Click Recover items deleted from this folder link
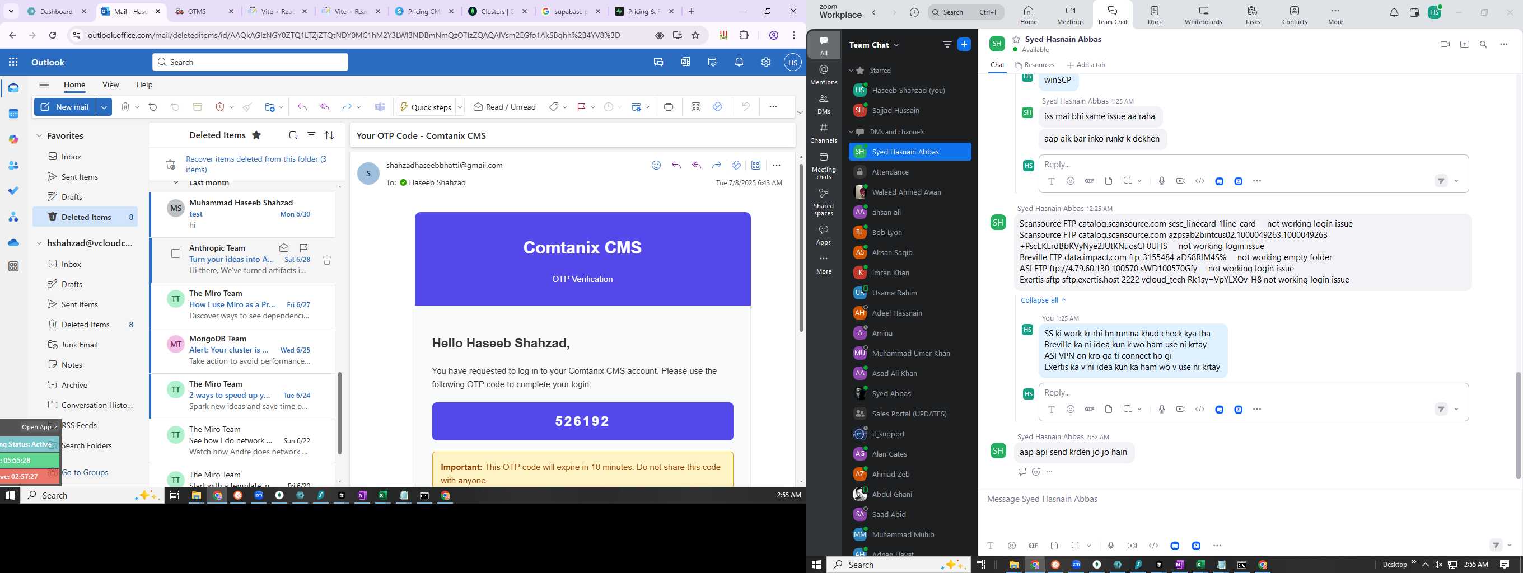This screenshot has width=1523, height=573. (256, 164)
